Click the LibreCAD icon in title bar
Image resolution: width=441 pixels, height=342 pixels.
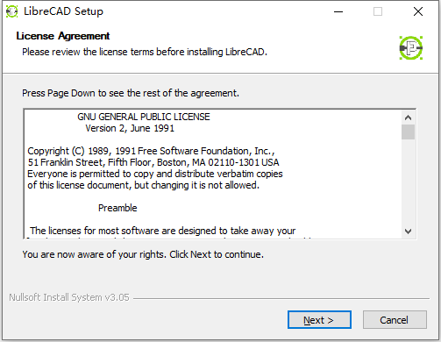pyautogui.click(x=11, y=11)
